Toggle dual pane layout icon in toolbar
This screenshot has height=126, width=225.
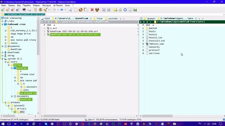130,10
